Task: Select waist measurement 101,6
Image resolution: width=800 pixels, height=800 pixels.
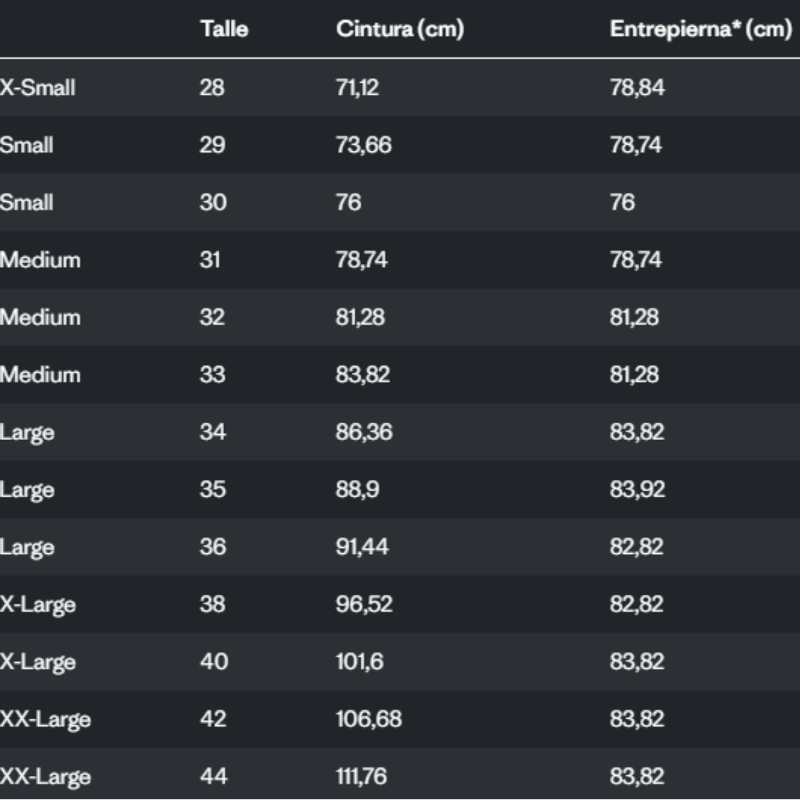Action: [359, 661]
